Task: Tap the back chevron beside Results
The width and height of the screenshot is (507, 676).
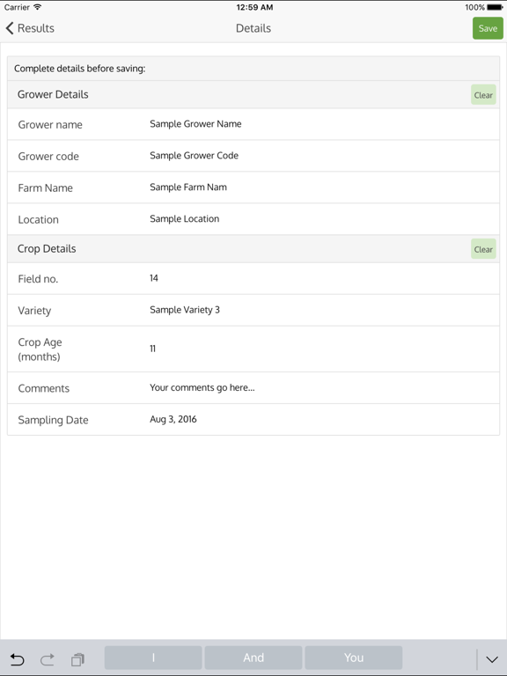Action: click(x=10, y=28)
